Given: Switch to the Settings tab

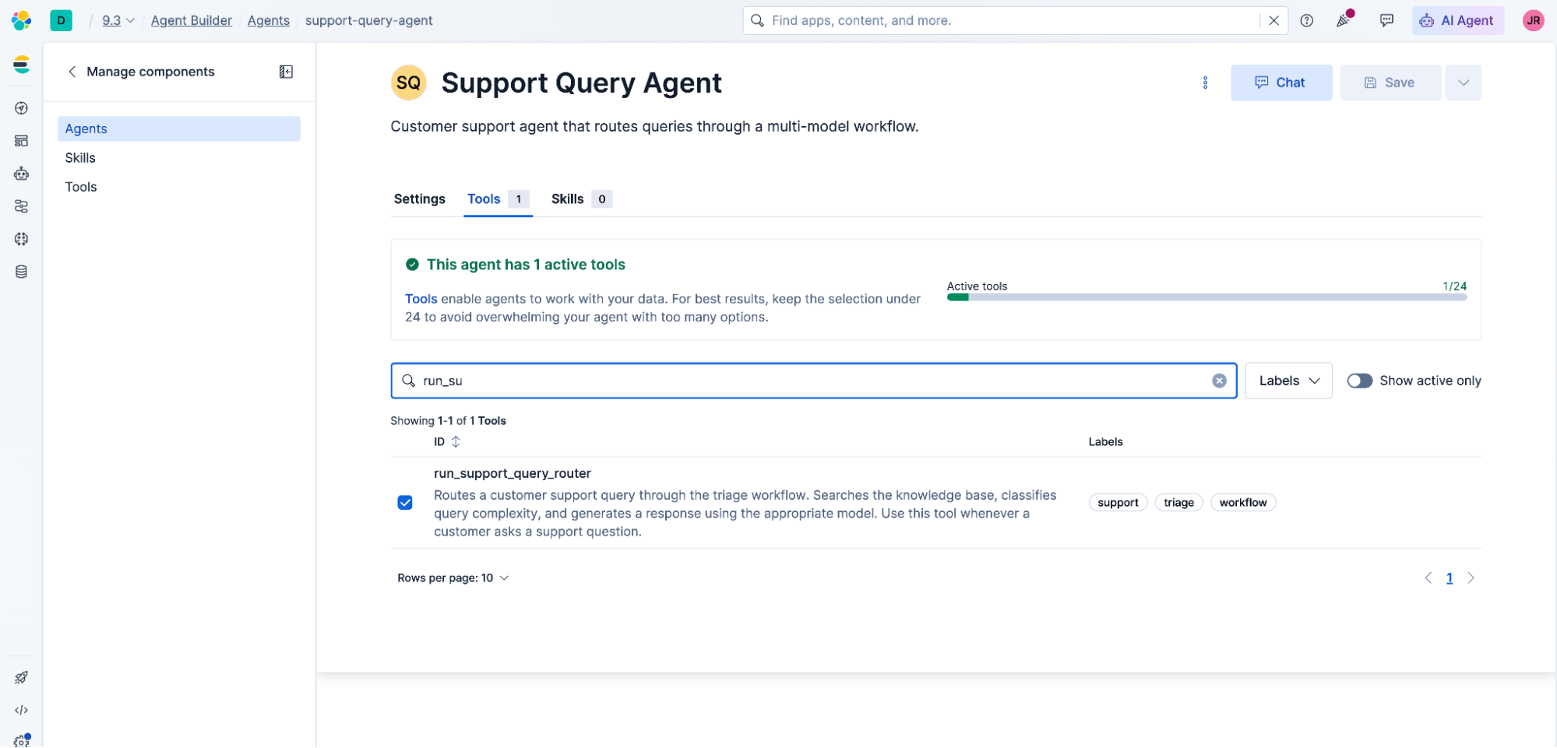Looking at the screenshot, I should click(x=419, y=199).
